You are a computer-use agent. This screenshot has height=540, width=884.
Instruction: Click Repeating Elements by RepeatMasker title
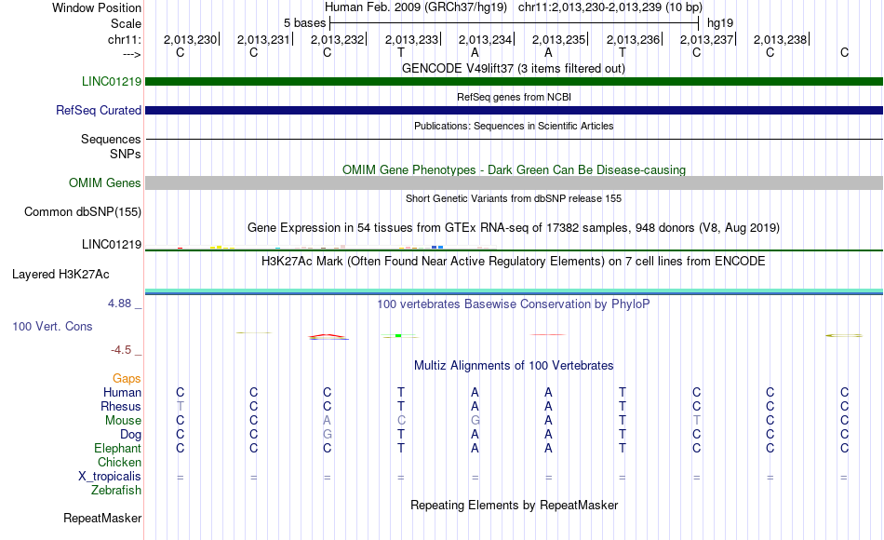(514, 505)
